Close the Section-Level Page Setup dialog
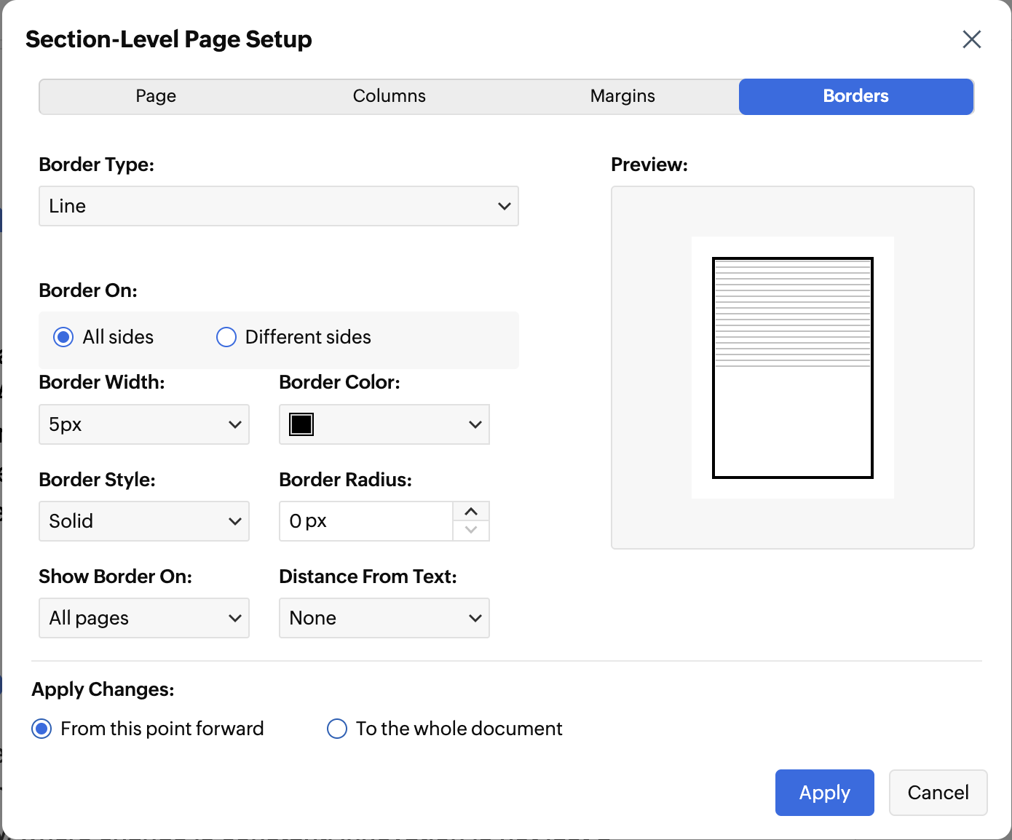Screen dimensions: 1012x840 (971, 39)
